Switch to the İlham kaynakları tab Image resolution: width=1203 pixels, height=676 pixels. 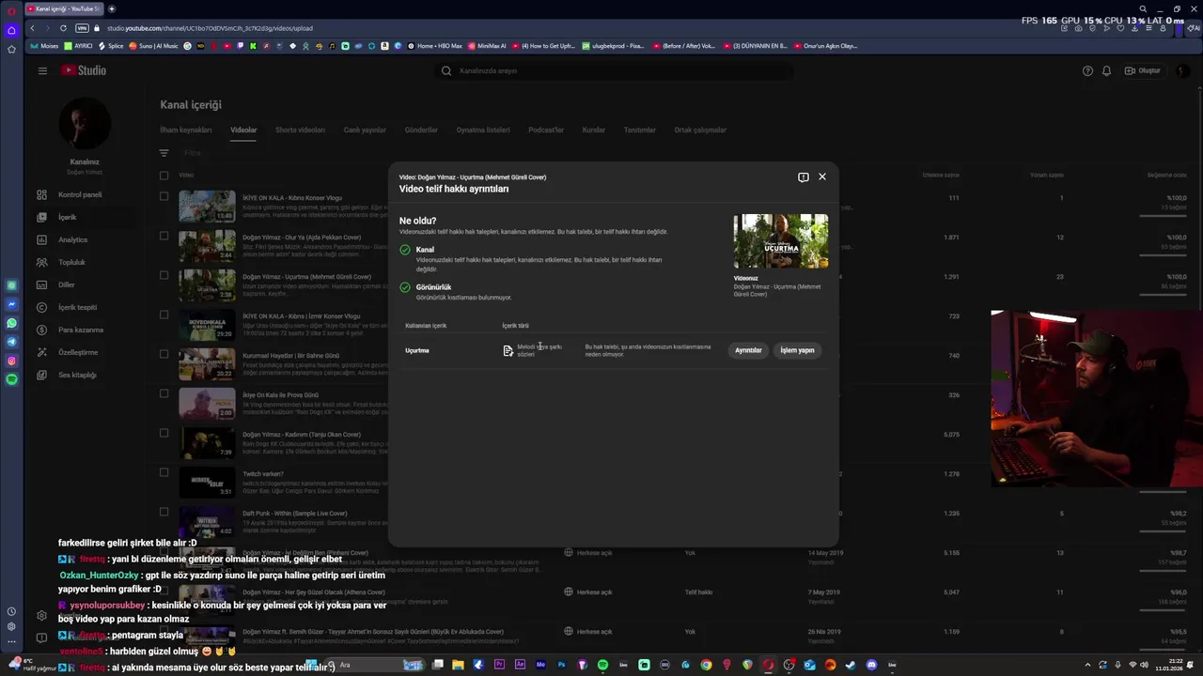pyautogui.click(x=186, y=130)
